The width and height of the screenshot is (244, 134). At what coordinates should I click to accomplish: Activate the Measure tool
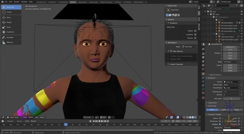(x=11, y=42)
